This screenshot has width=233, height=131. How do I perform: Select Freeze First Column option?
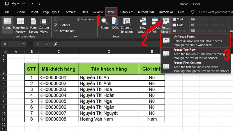195,67
